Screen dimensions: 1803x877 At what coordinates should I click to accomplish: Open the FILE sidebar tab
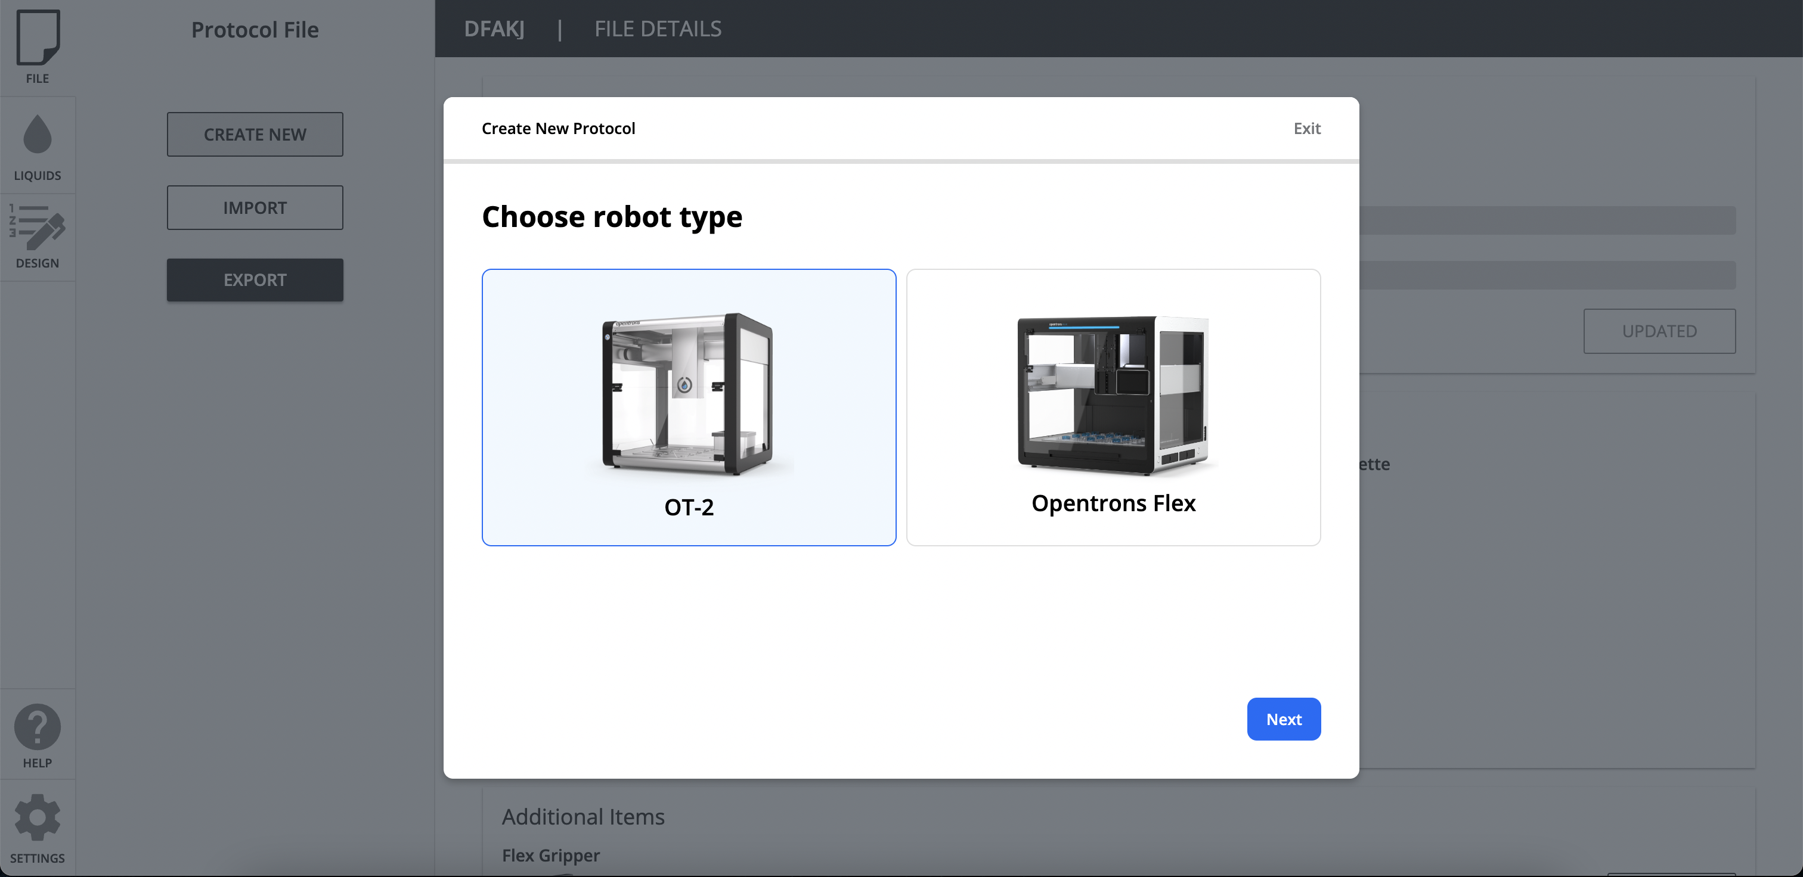pos(38,48)
